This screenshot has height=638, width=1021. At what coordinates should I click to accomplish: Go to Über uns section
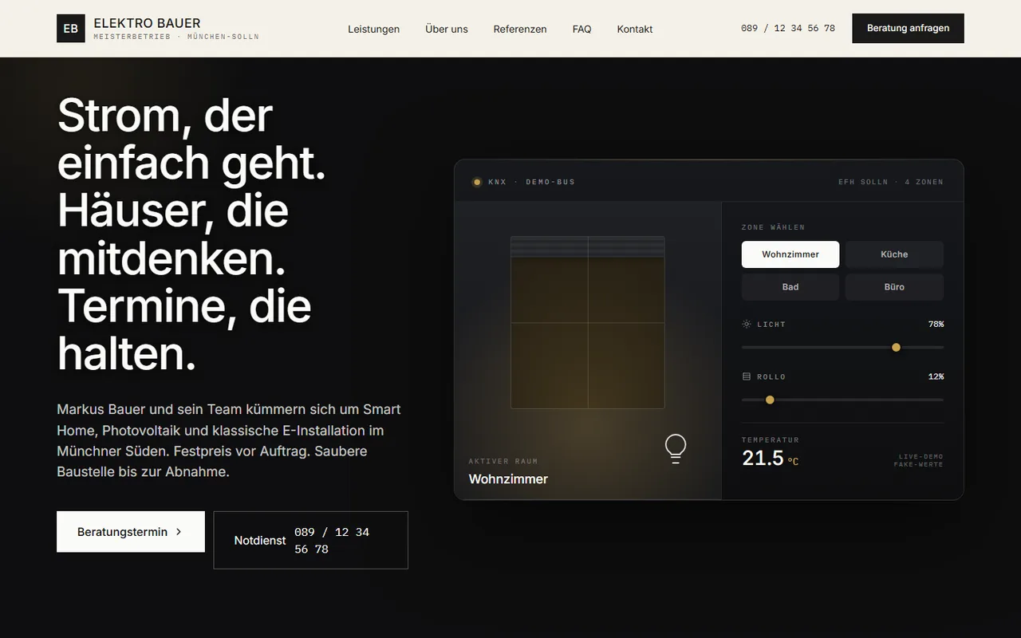447,29
